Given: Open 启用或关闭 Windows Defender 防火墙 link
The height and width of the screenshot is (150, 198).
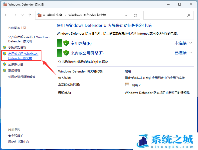Looking at the screenshot, I should click(x=23, y=56).
